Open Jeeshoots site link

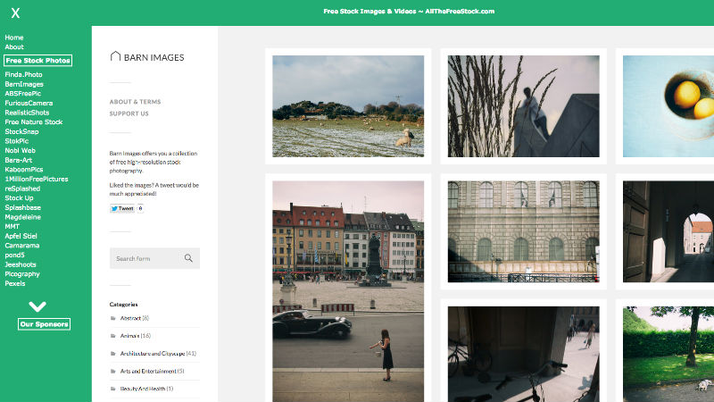coord(21,264)
